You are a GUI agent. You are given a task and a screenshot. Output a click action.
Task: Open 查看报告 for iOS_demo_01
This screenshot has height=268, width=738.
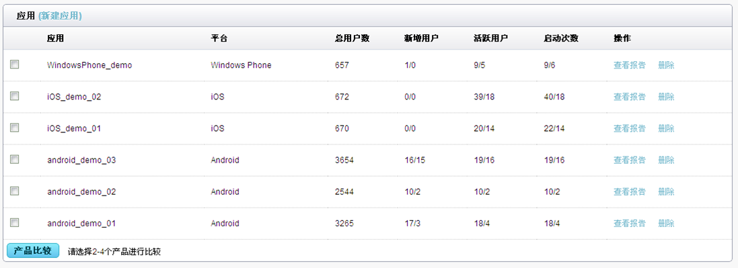point(629,128)
